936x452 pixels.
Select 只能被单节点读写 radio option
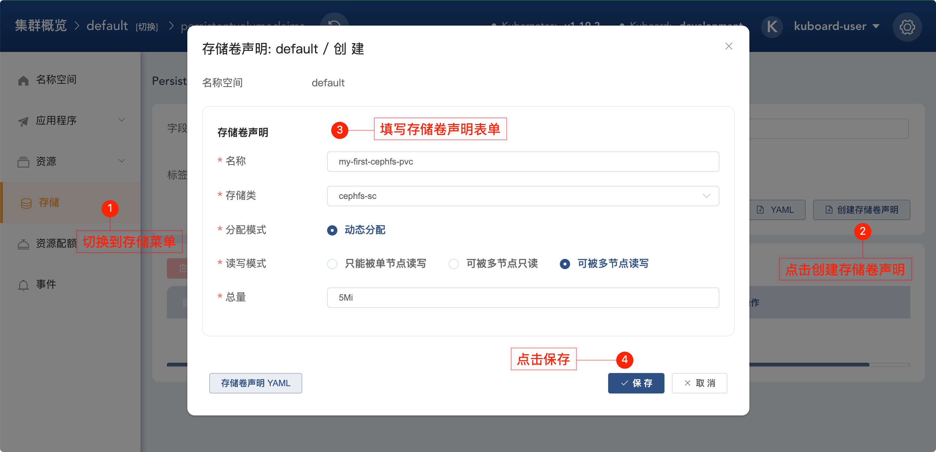332,264
